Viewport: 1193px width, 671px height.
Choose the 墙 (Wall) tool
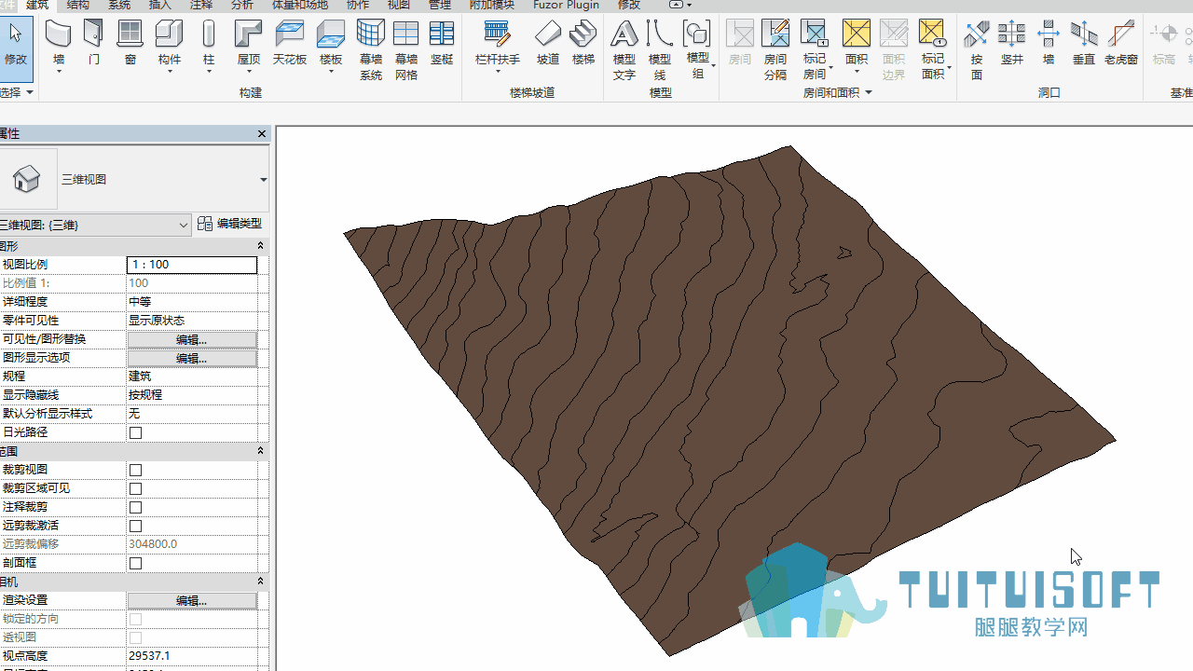click(x=59, y=45)
